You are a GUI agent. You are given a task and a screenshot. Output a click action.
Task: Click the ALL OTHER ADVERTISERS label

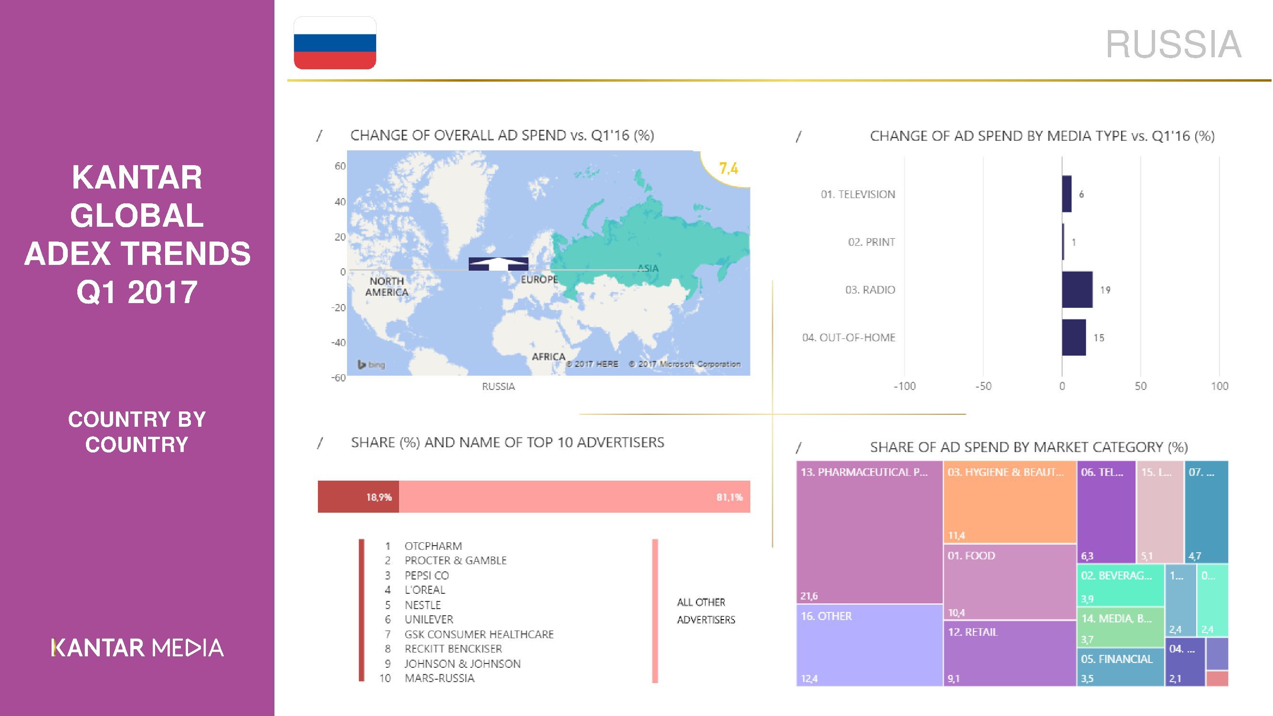click(705, 611)
